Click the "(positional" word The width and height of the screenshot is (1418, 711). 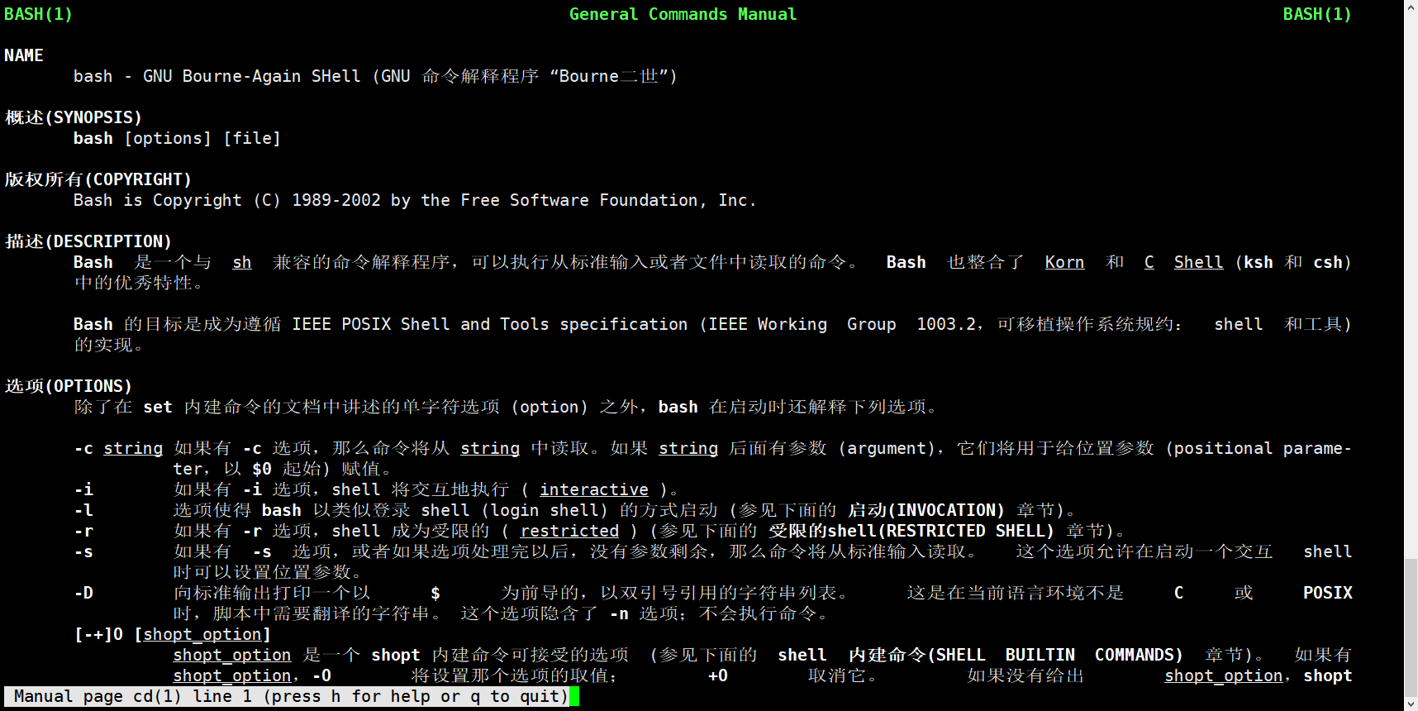tap(1219, 448)
